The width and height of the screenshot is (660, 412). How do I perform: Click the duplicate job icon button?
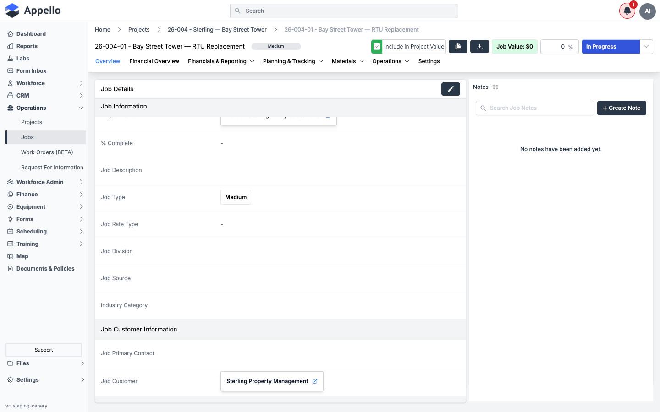point(458,47)
